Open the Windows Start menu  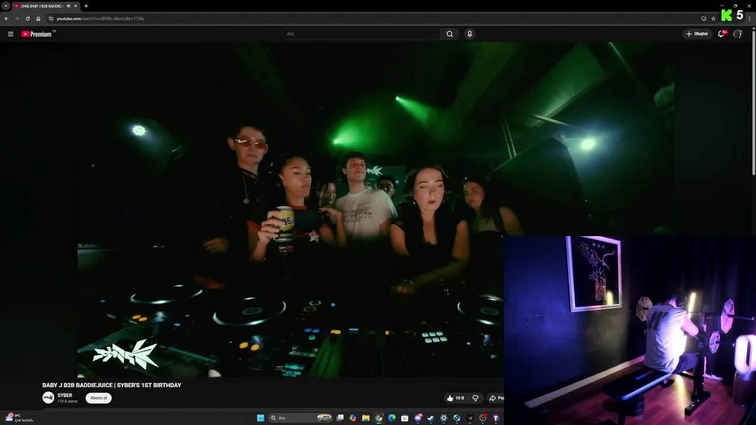click(x=260, y=418)
